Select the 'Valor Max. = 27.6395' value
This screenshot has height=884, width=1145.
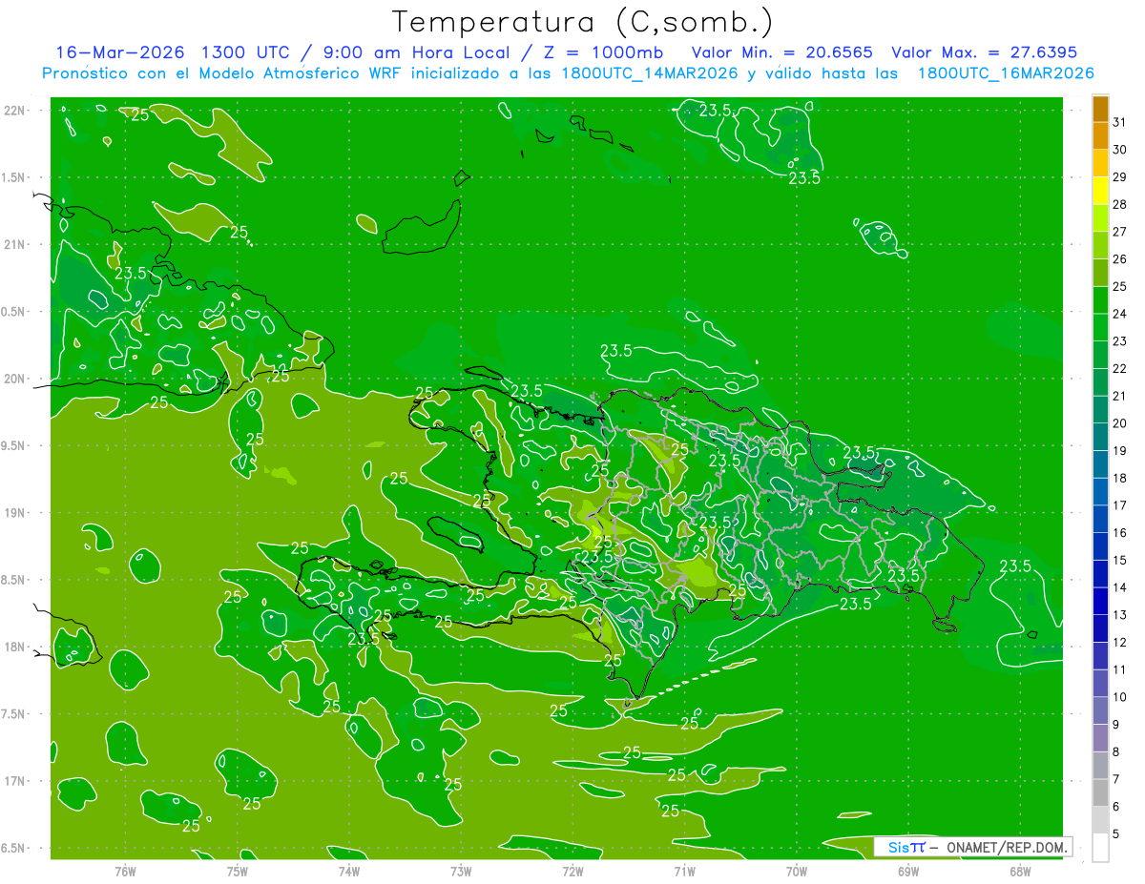coord(984,52)
